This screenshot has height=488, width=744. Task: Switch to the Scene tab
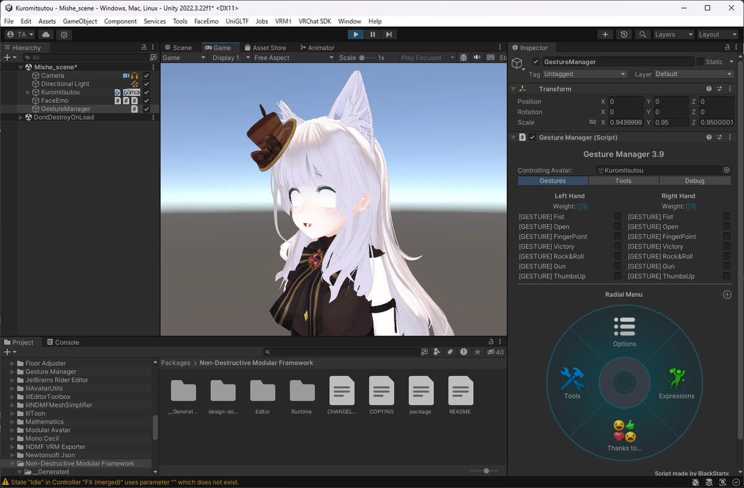pos(178,48)
